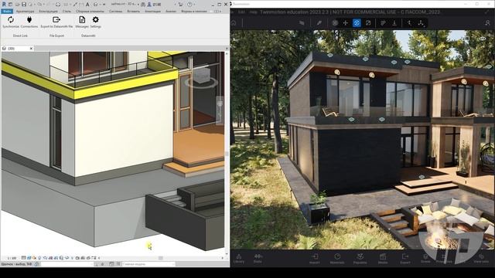Open the Twinmotion Media tab
Viewport: 495px width, 278px height.
pyautogui.click(x=383, y=259)
